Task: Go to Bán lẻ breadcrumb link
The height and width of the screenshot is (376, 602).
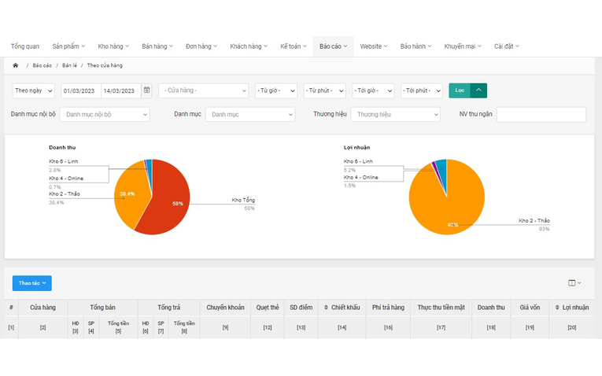Action: (69, 65)
